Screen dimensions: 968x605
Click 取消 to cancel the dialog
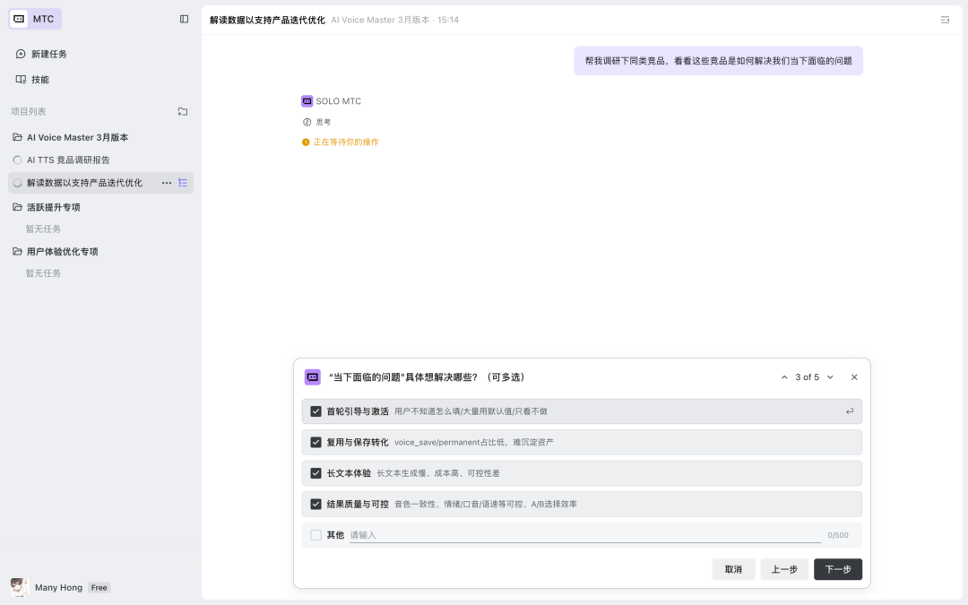point(733,568)
